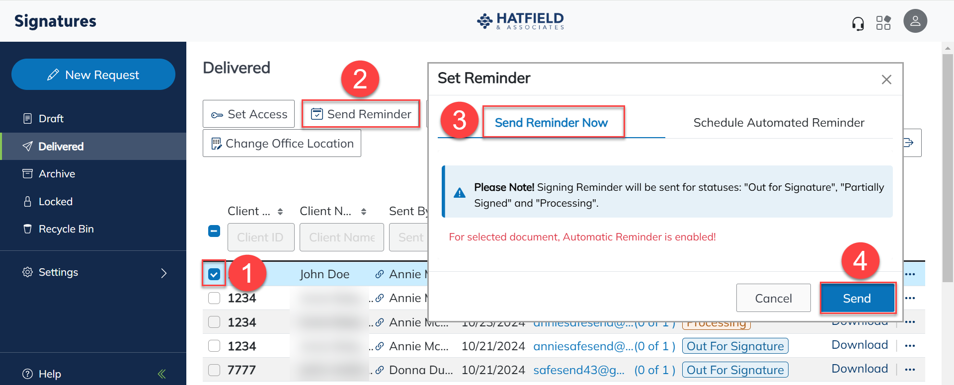Viewport: 954px width, 385px height.
Task: Cancel the Set Reminder dialog
Action: coord(773,298)
